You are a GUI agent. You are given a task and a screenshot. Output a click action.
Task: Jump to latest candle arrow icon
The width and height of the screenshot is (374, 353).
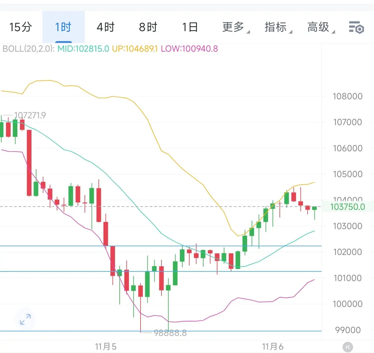click(348, 347)
